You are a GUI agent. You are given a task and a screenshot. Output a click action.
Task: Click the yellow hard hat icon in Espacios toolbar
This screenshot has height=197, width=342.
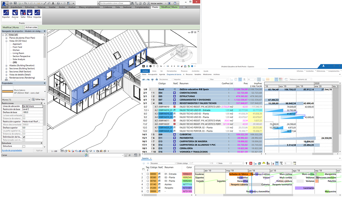click(x=264, y=163)
